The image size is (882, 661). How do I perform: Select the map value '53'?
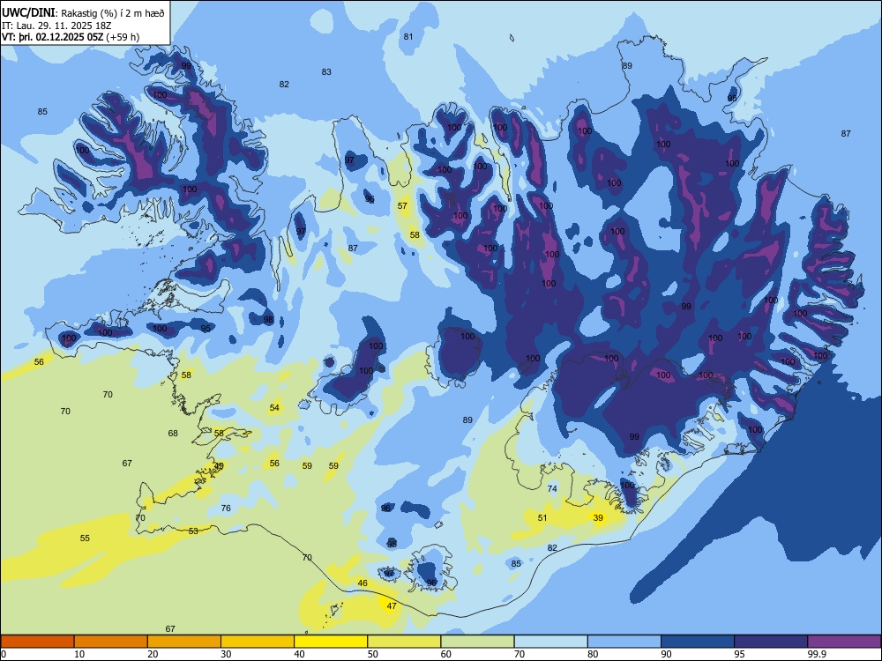pos(193,531)
